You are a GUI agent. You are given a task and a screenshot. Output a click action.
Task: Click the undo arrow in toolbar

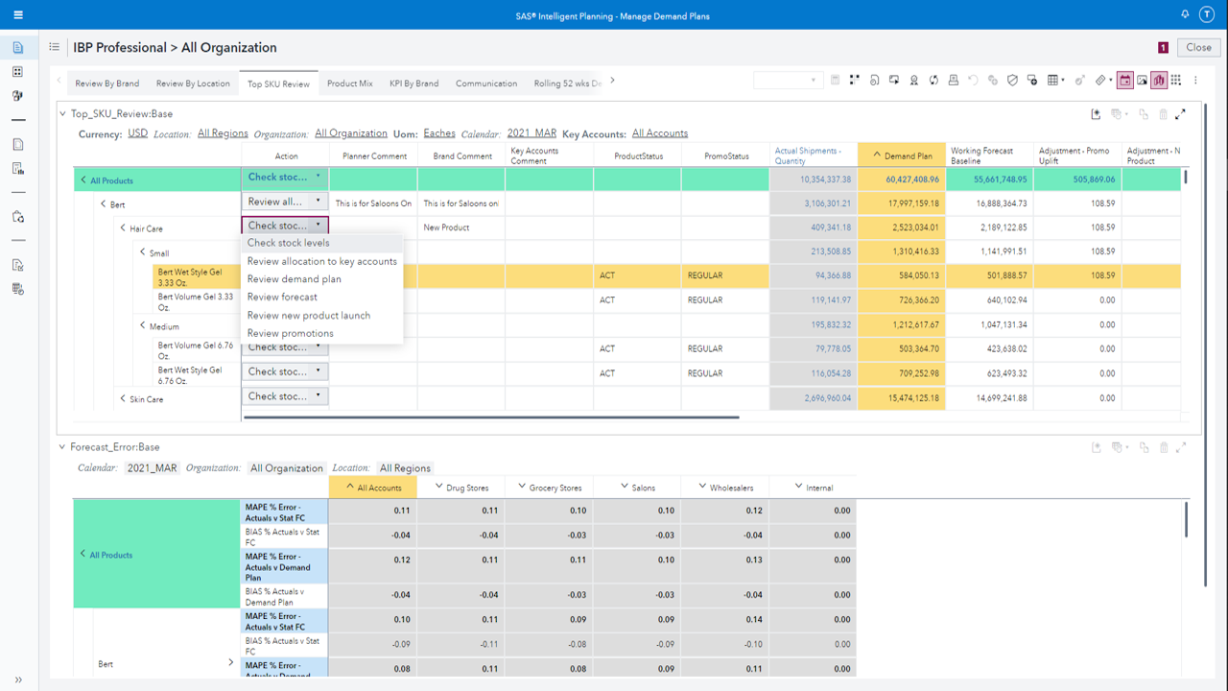pos(973,81)
